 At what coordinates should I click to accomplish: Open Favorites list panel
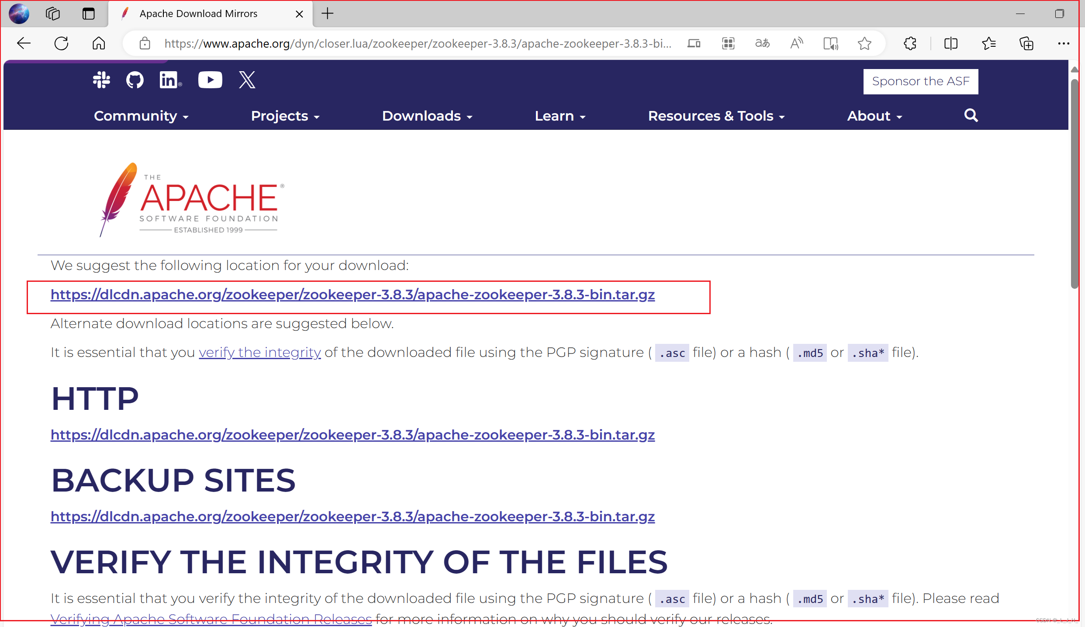[988, 43]
